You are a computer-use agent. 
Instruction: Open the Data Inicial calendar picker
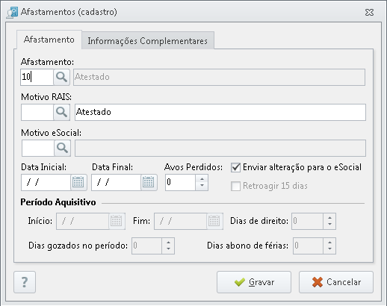(x=78, y=182)
